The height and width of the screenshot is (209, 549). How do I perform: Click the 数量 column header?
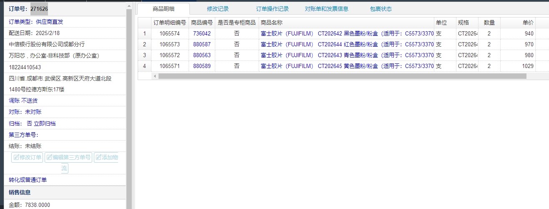pos(489,23)
